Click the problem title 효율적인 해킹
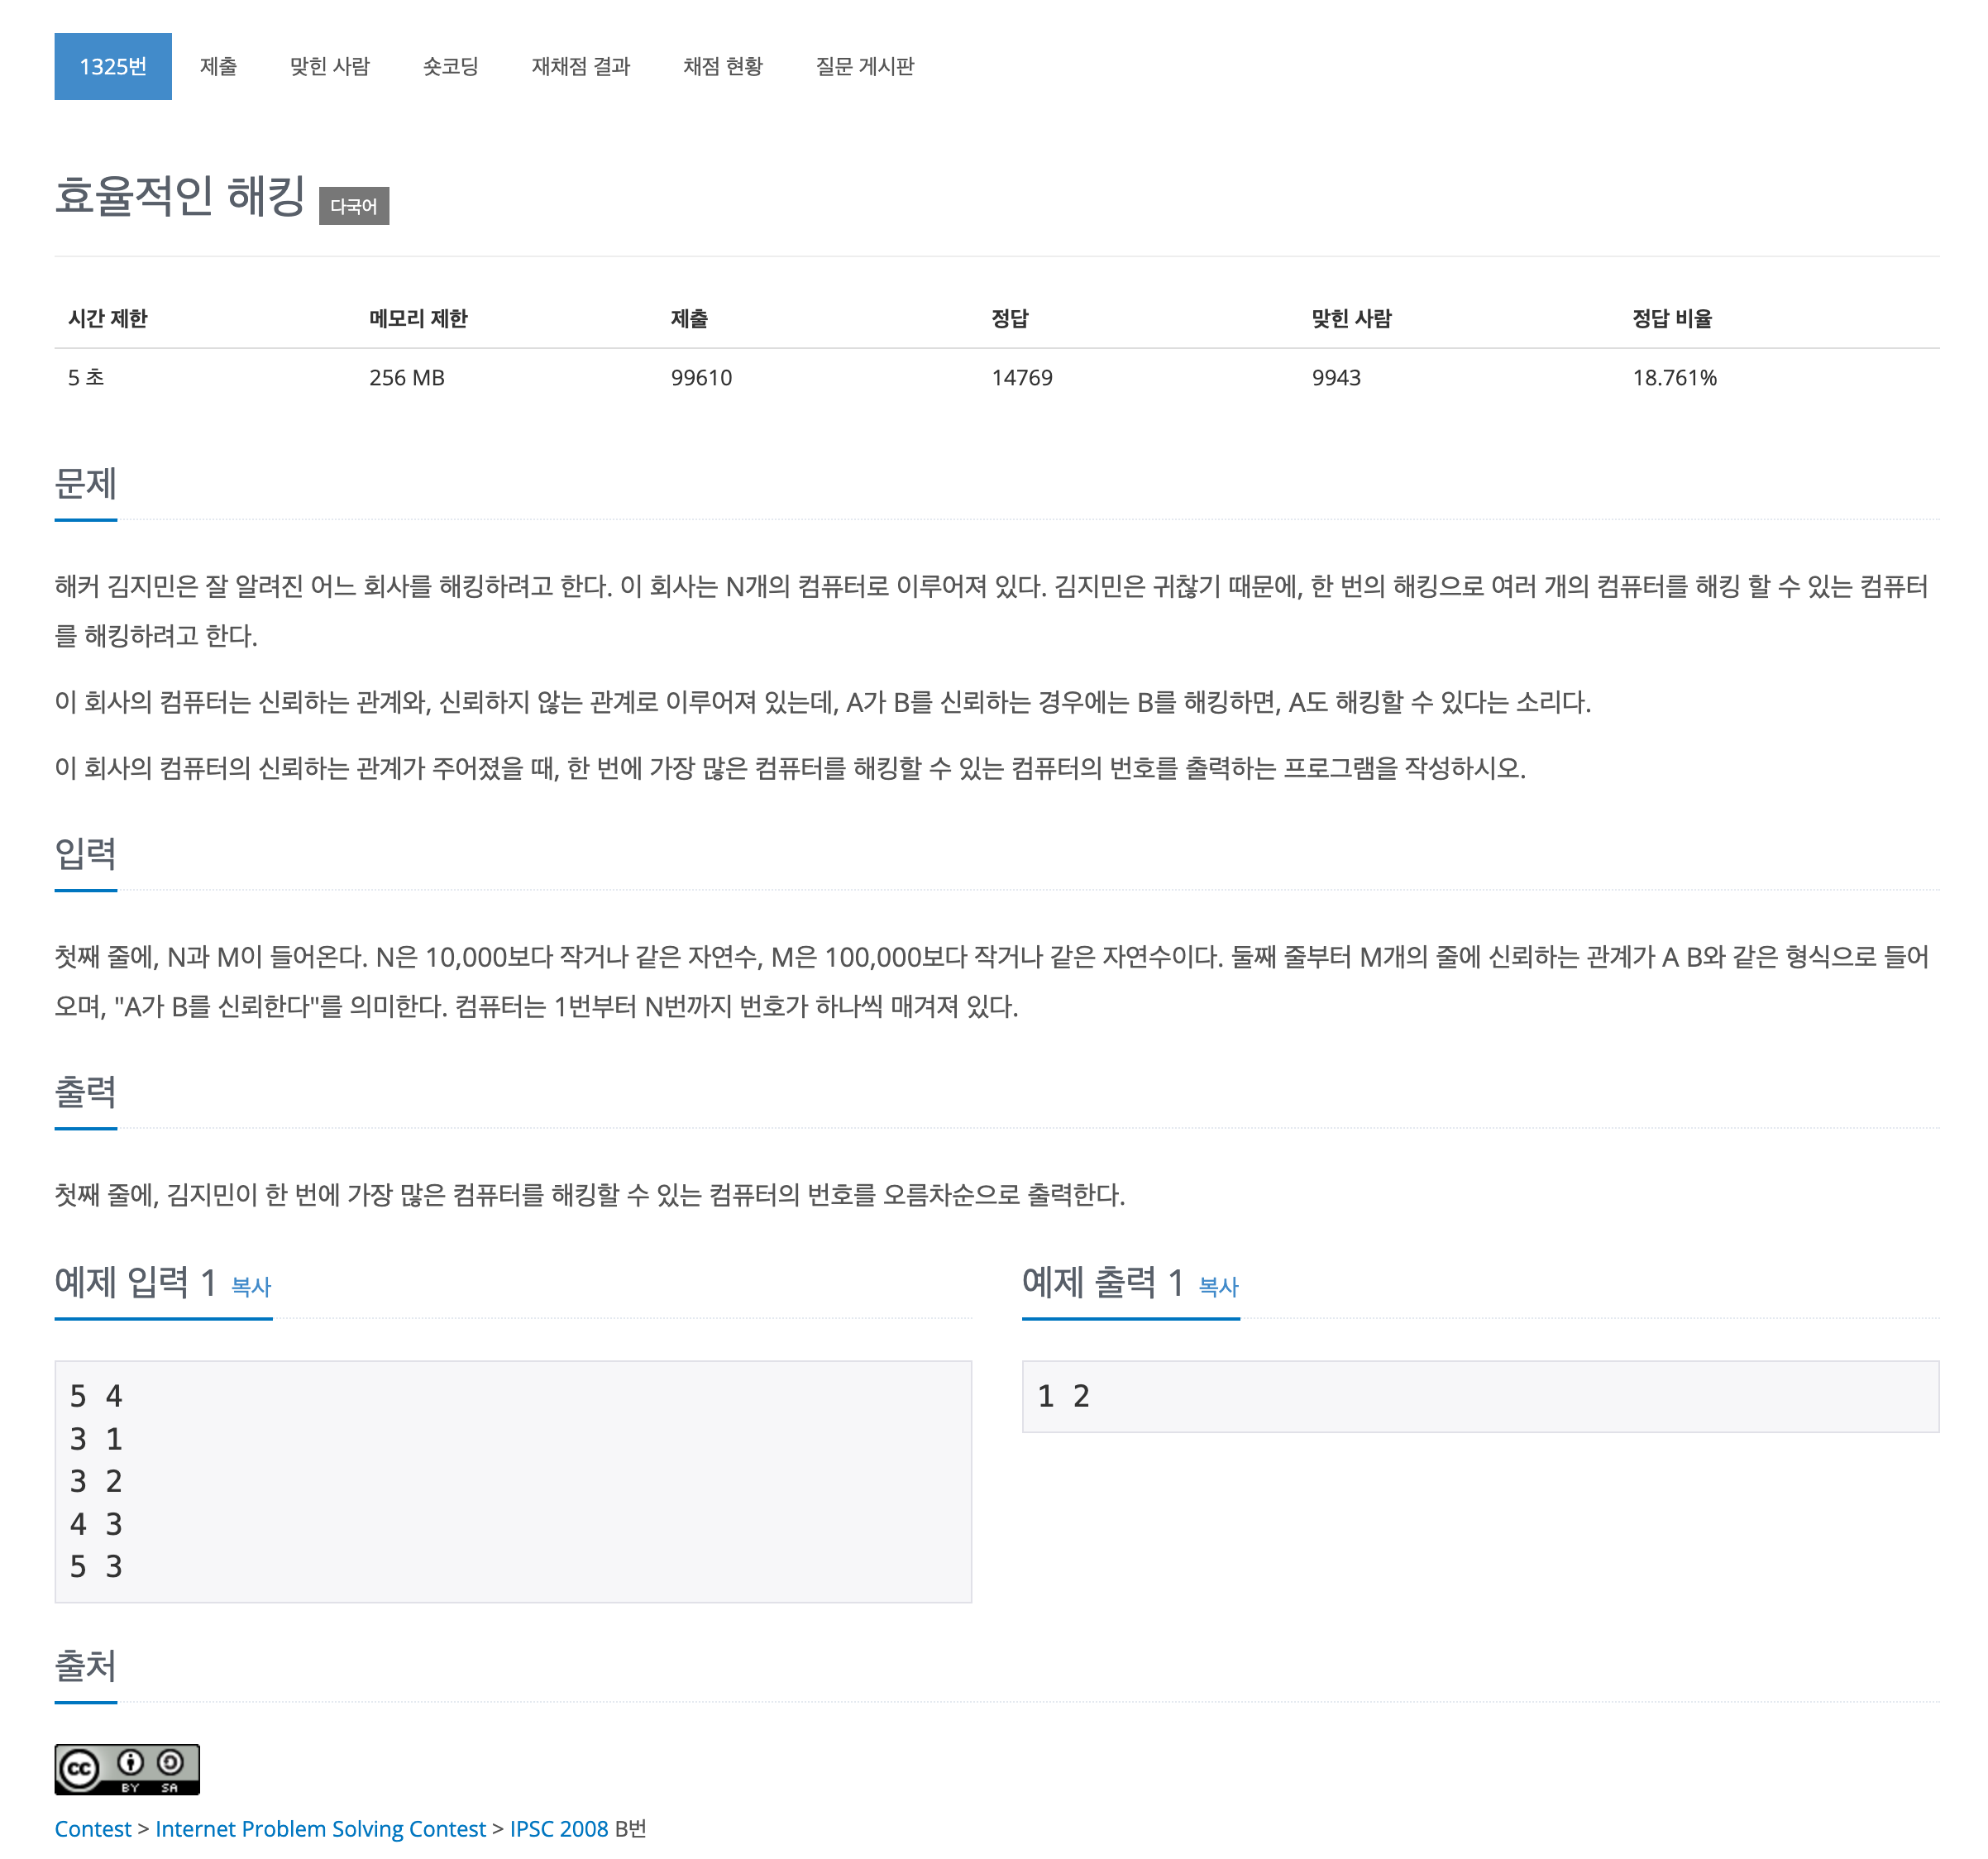This screenshot has width=1988, height=1859. (x=180, y=196)
